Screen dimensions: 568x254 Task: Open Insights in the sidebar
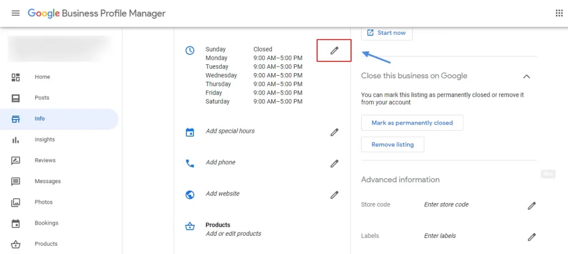[x=45, y=140]
